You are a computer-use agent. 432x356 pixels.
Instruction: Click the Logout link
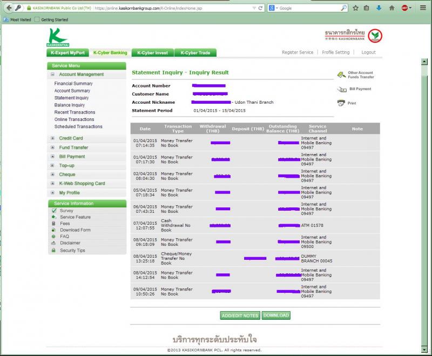[368, 52]
